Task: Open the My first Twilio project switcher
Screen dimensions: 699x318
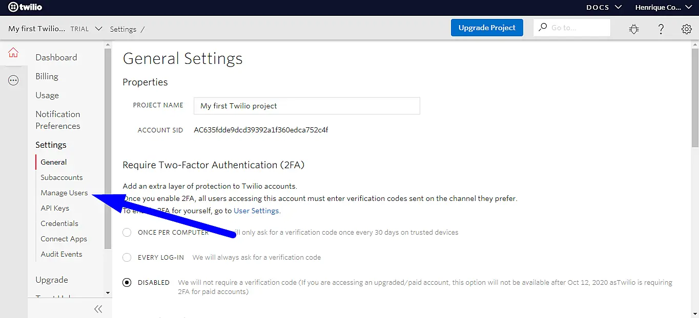Action: 55,29
